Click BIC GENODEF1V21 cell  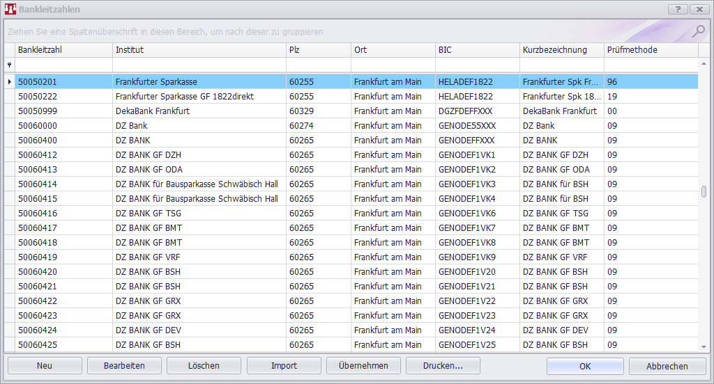coord(478,287)
